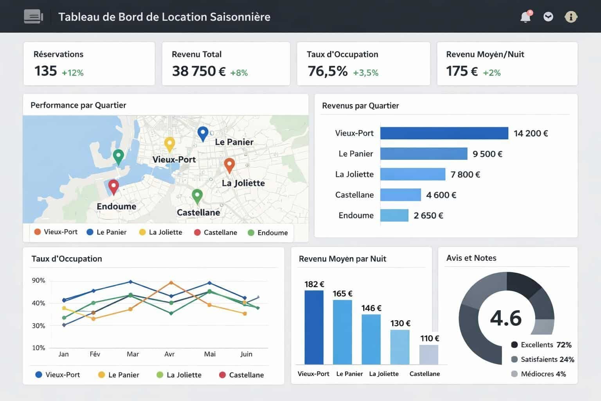Click the 182 € Vieux-Port column
Viewport: 601px width, 401px height.
[x=314, y=327]
